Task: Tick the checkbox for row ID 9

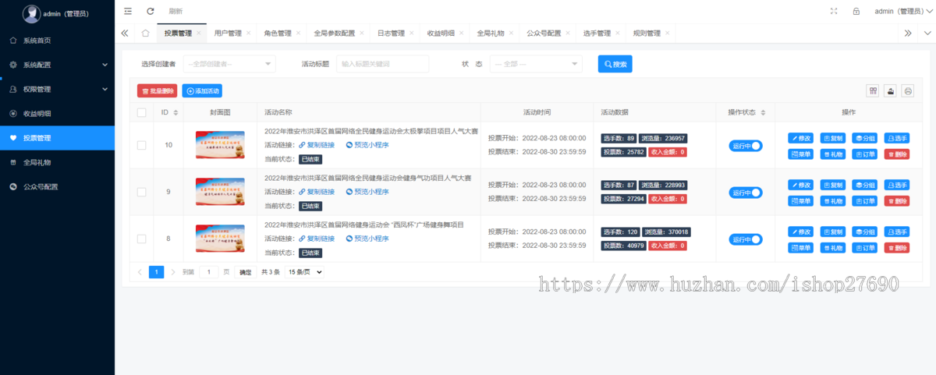Action: tap(141, 192)
